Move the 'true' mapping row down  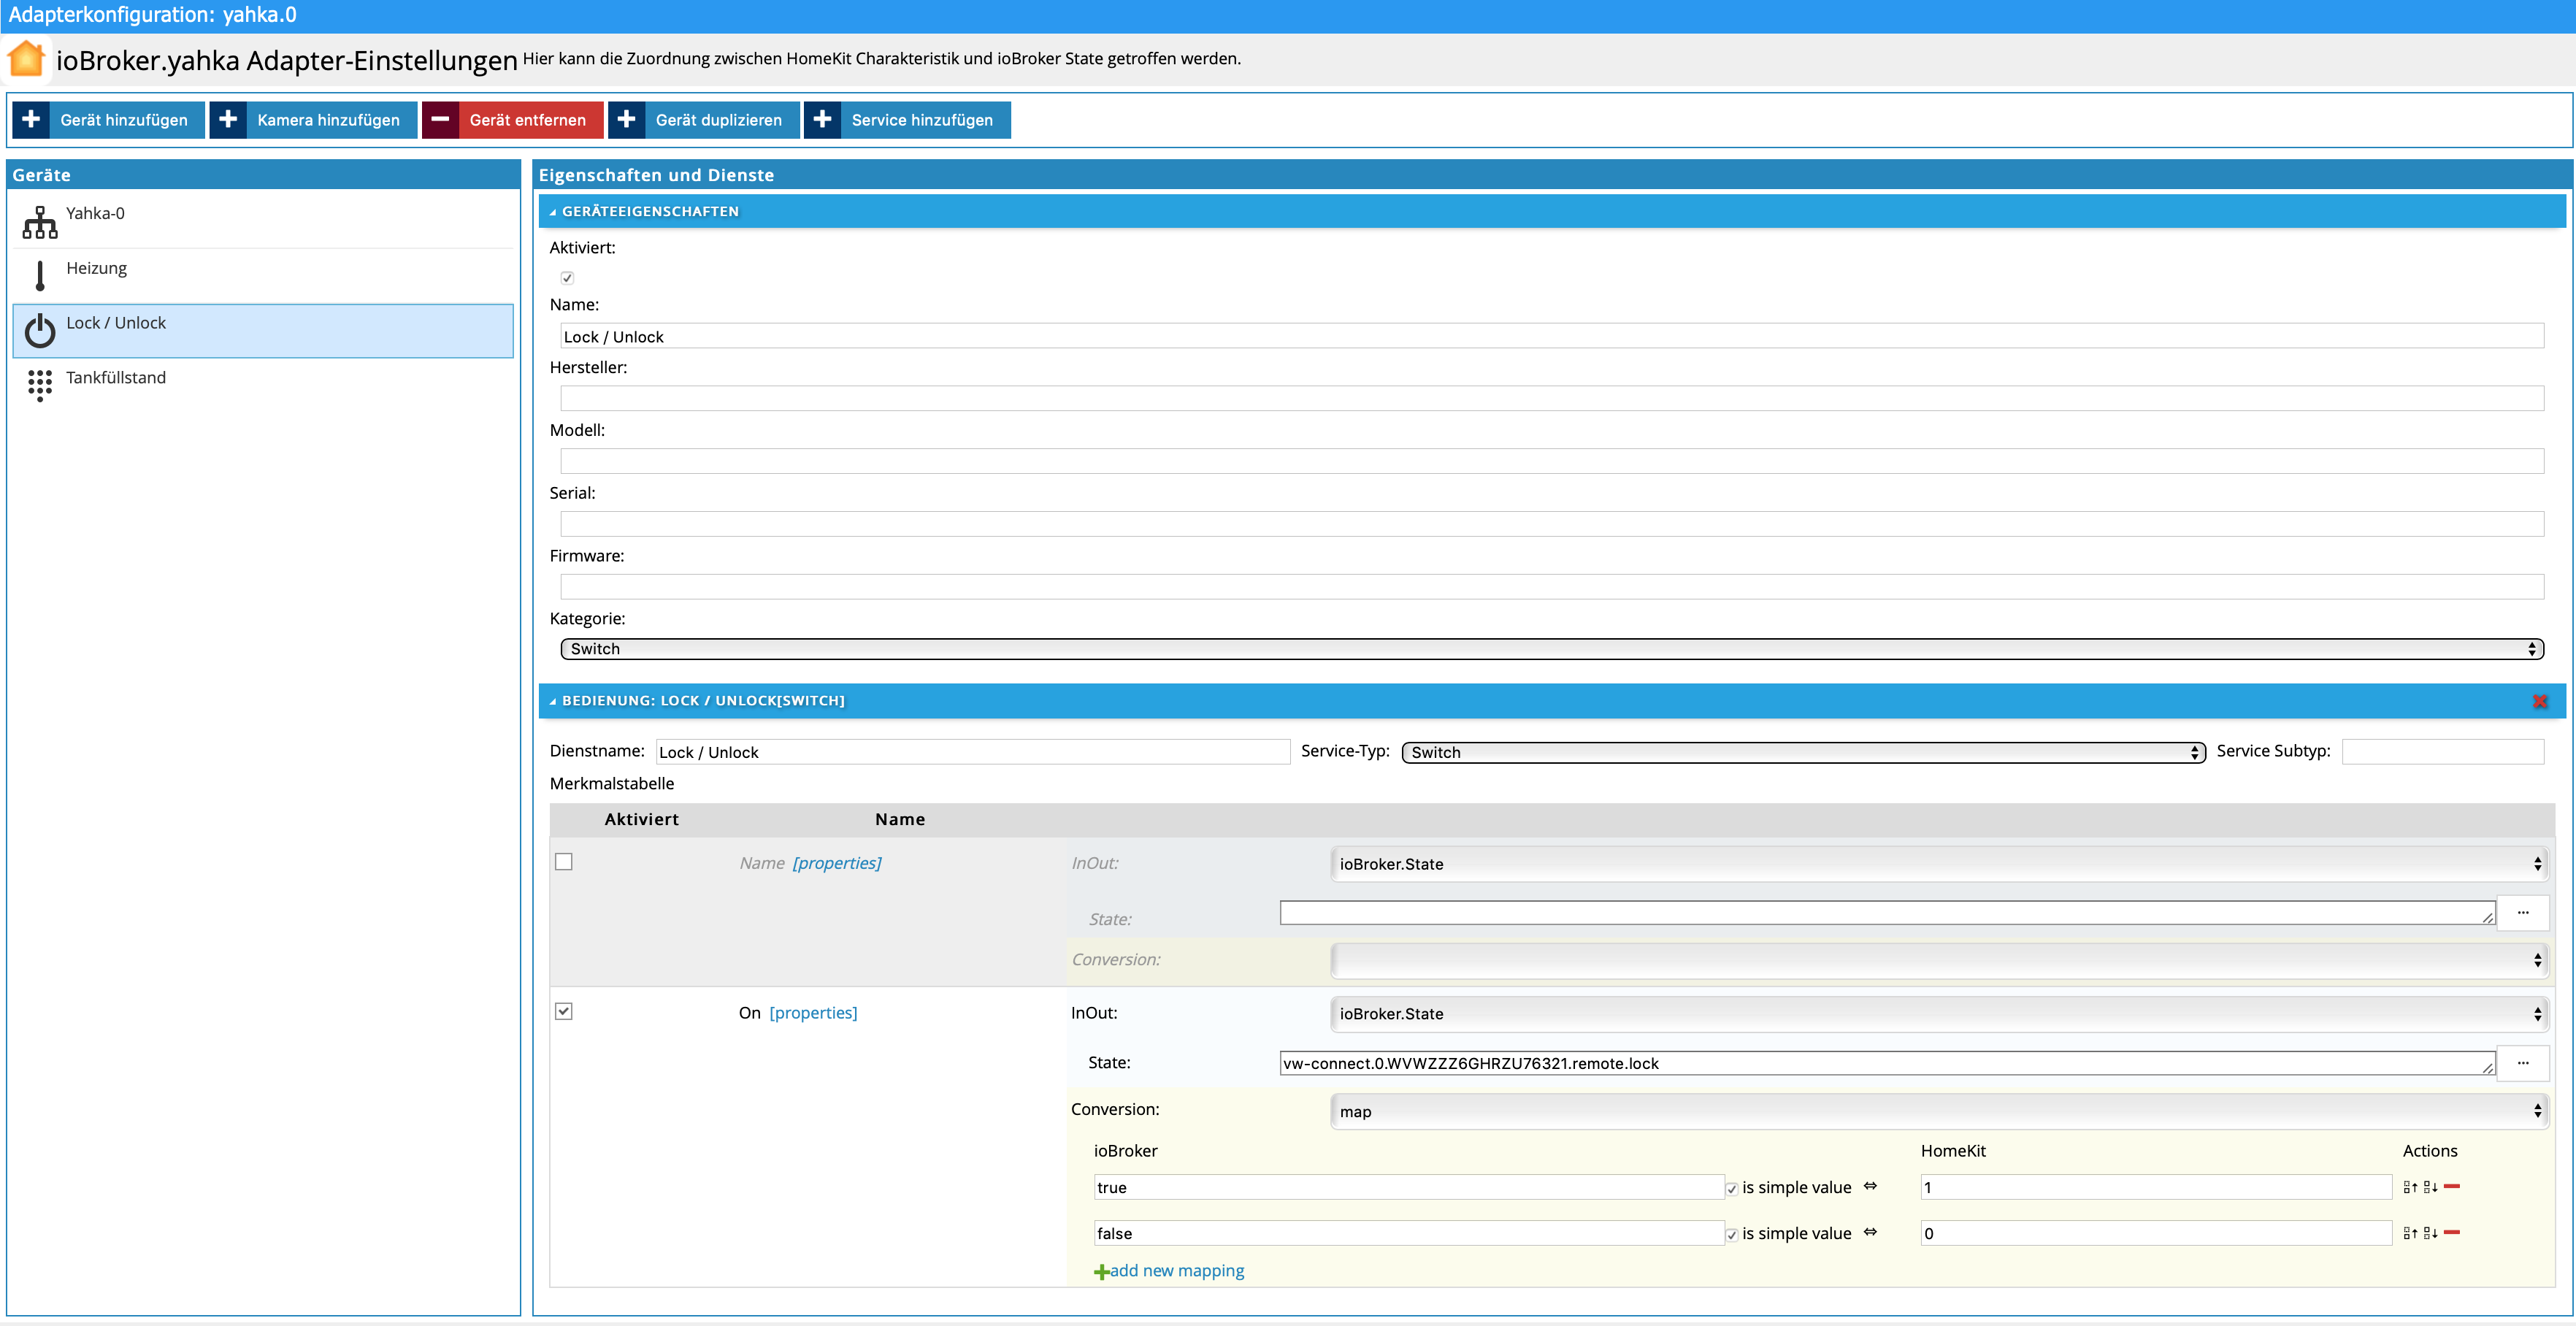[2430, 1187]
